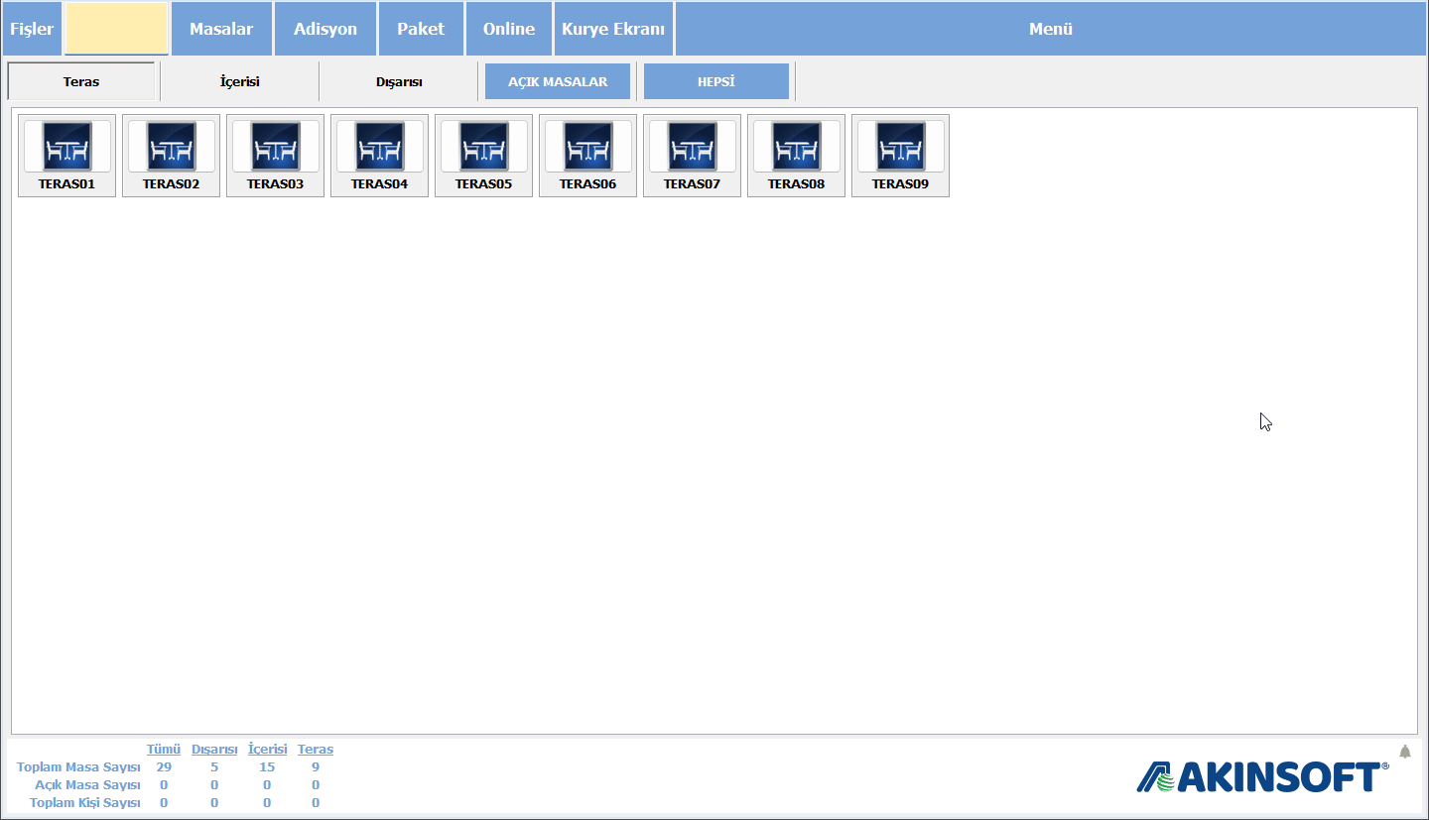Choose the TERAS08 table
The image size is (1429, 820).
(x=796, y=156)
